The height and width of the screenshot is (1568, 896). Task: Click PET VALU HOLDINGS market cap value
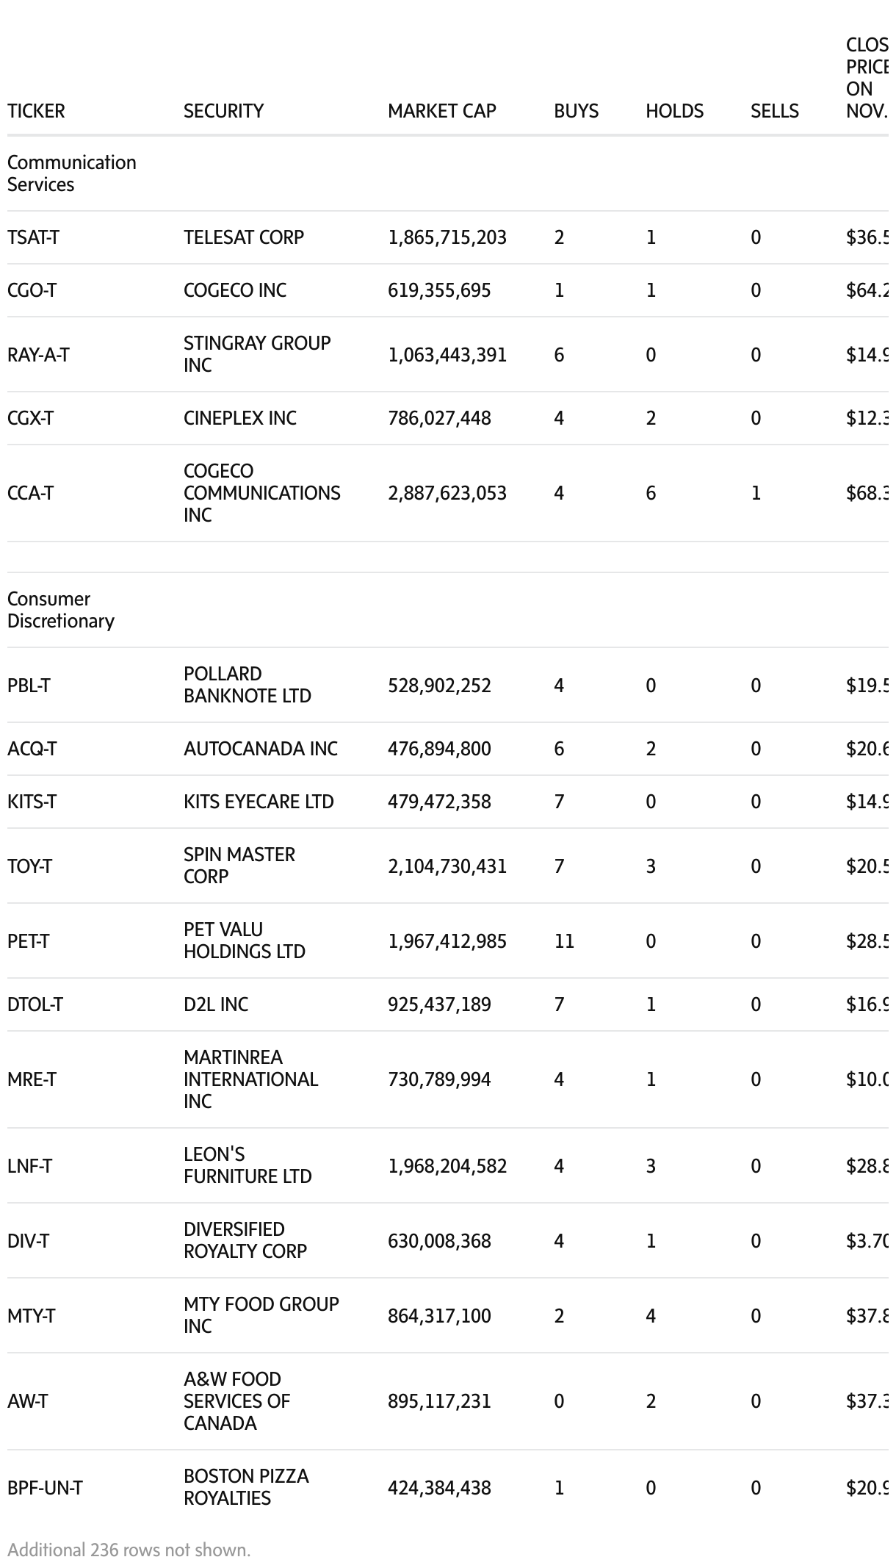click(x=447, y=941)
